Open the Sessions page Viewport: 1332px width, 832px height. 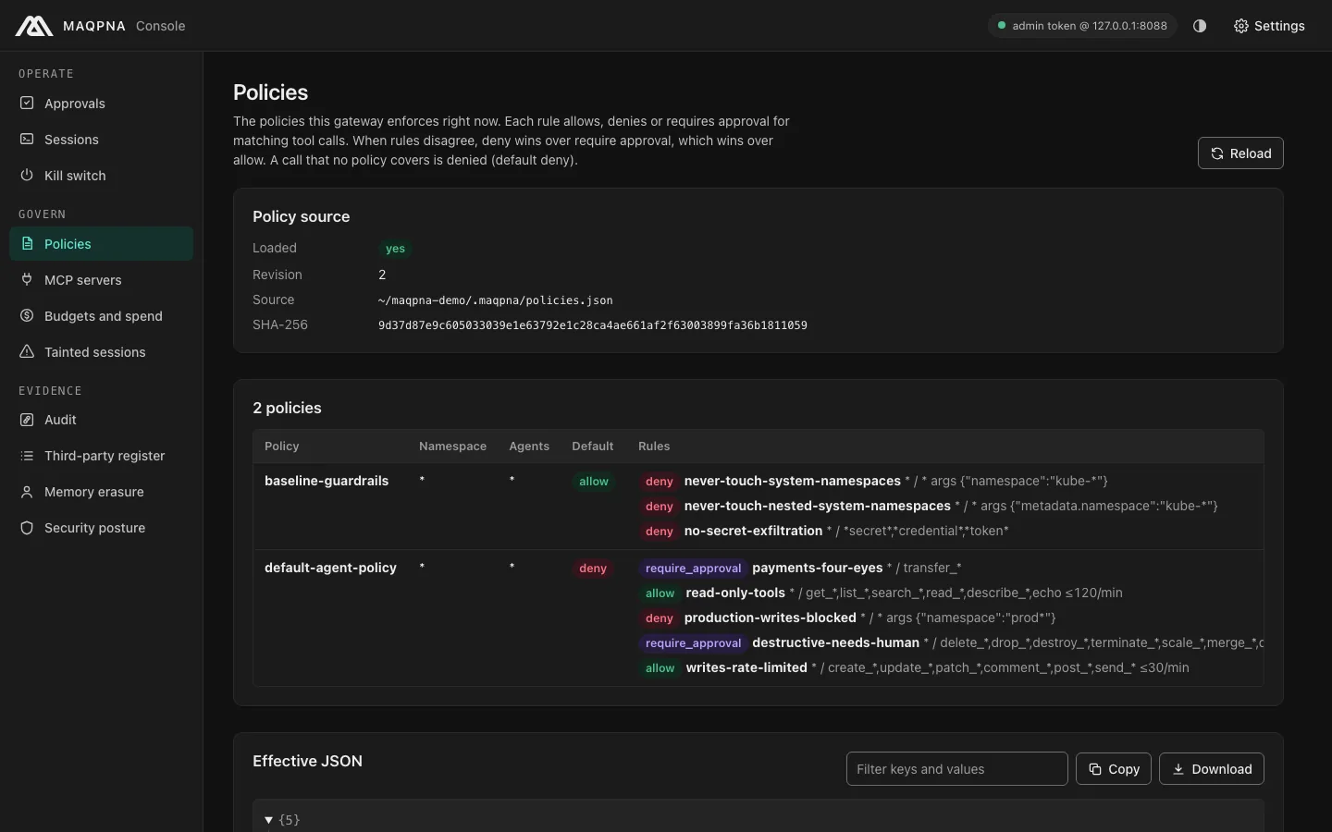(x=101, y=139)
